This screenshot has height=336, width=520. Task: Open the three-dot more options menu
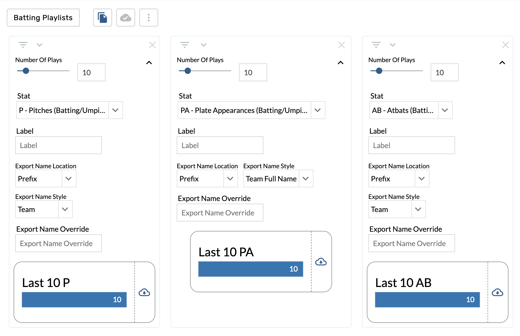pos(148,18)
